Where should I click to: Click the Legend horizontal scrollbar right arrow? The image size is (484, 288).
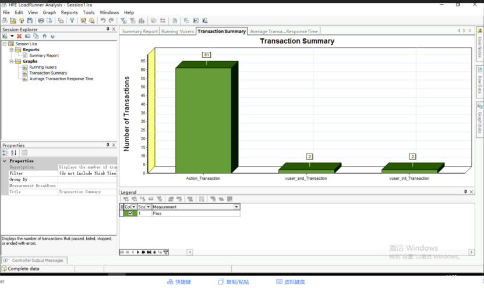point(471,253)
